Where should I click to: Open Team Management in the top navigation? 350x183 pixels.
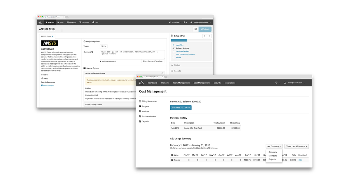click(181, 83)
